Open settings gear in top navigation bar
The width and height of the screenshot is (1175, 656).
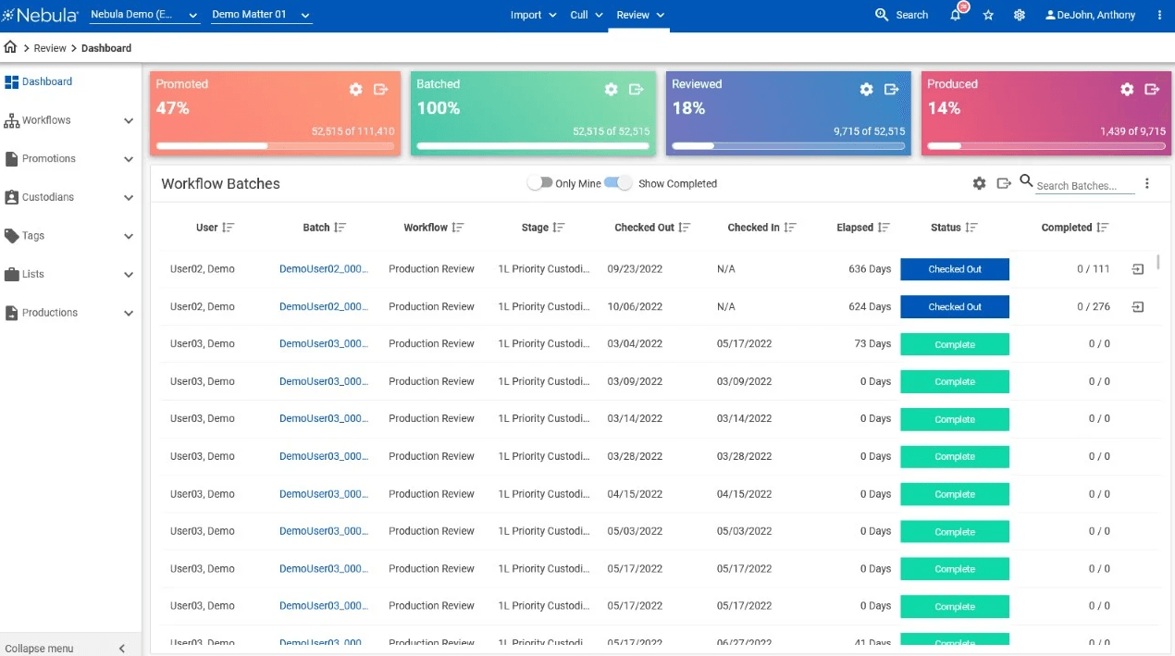point(1019,16)
